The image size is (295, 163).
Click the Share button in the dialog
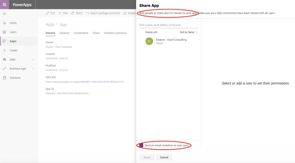click(147, 157)
